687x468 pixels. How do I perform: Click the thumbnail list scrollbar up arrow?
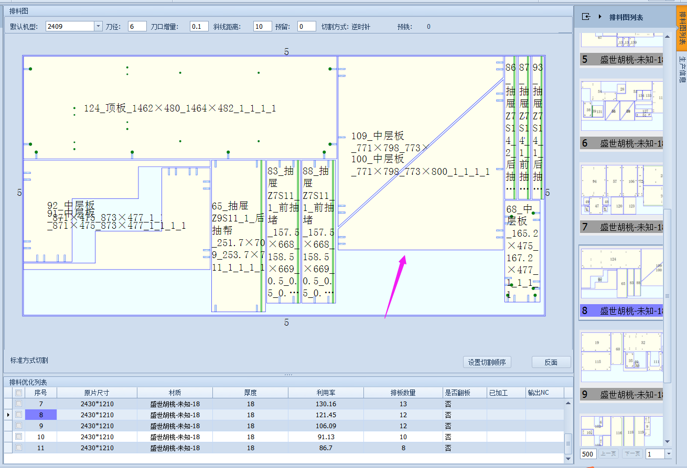pos(668,36)
